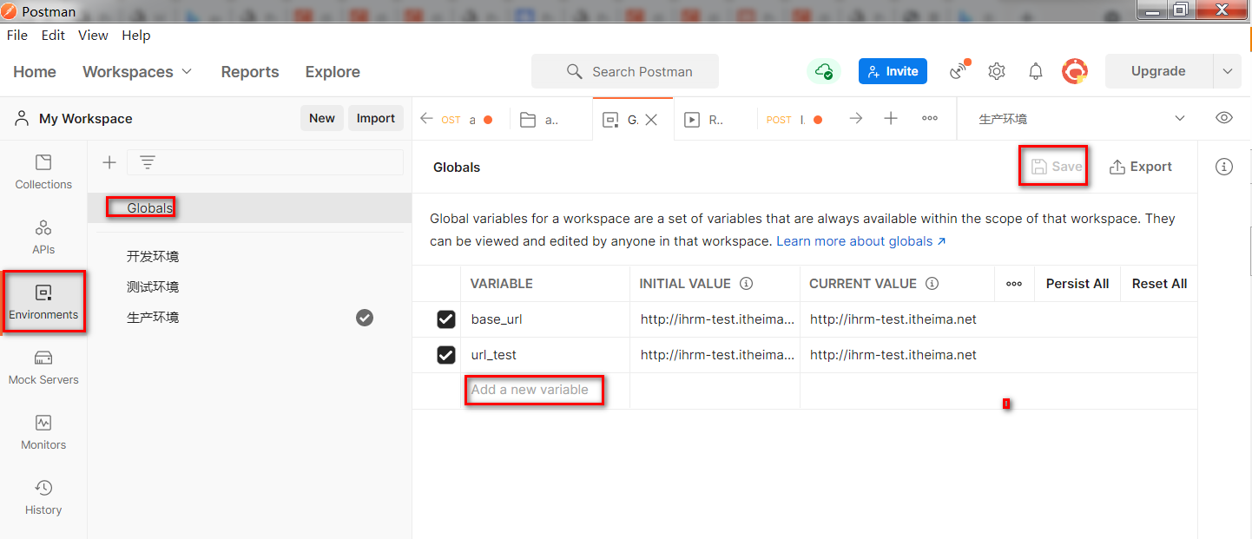This screenshot has width=1252, height=539.
Task: Click the INITIAL VALUE info icon
Action: click(x=746, y=284)
